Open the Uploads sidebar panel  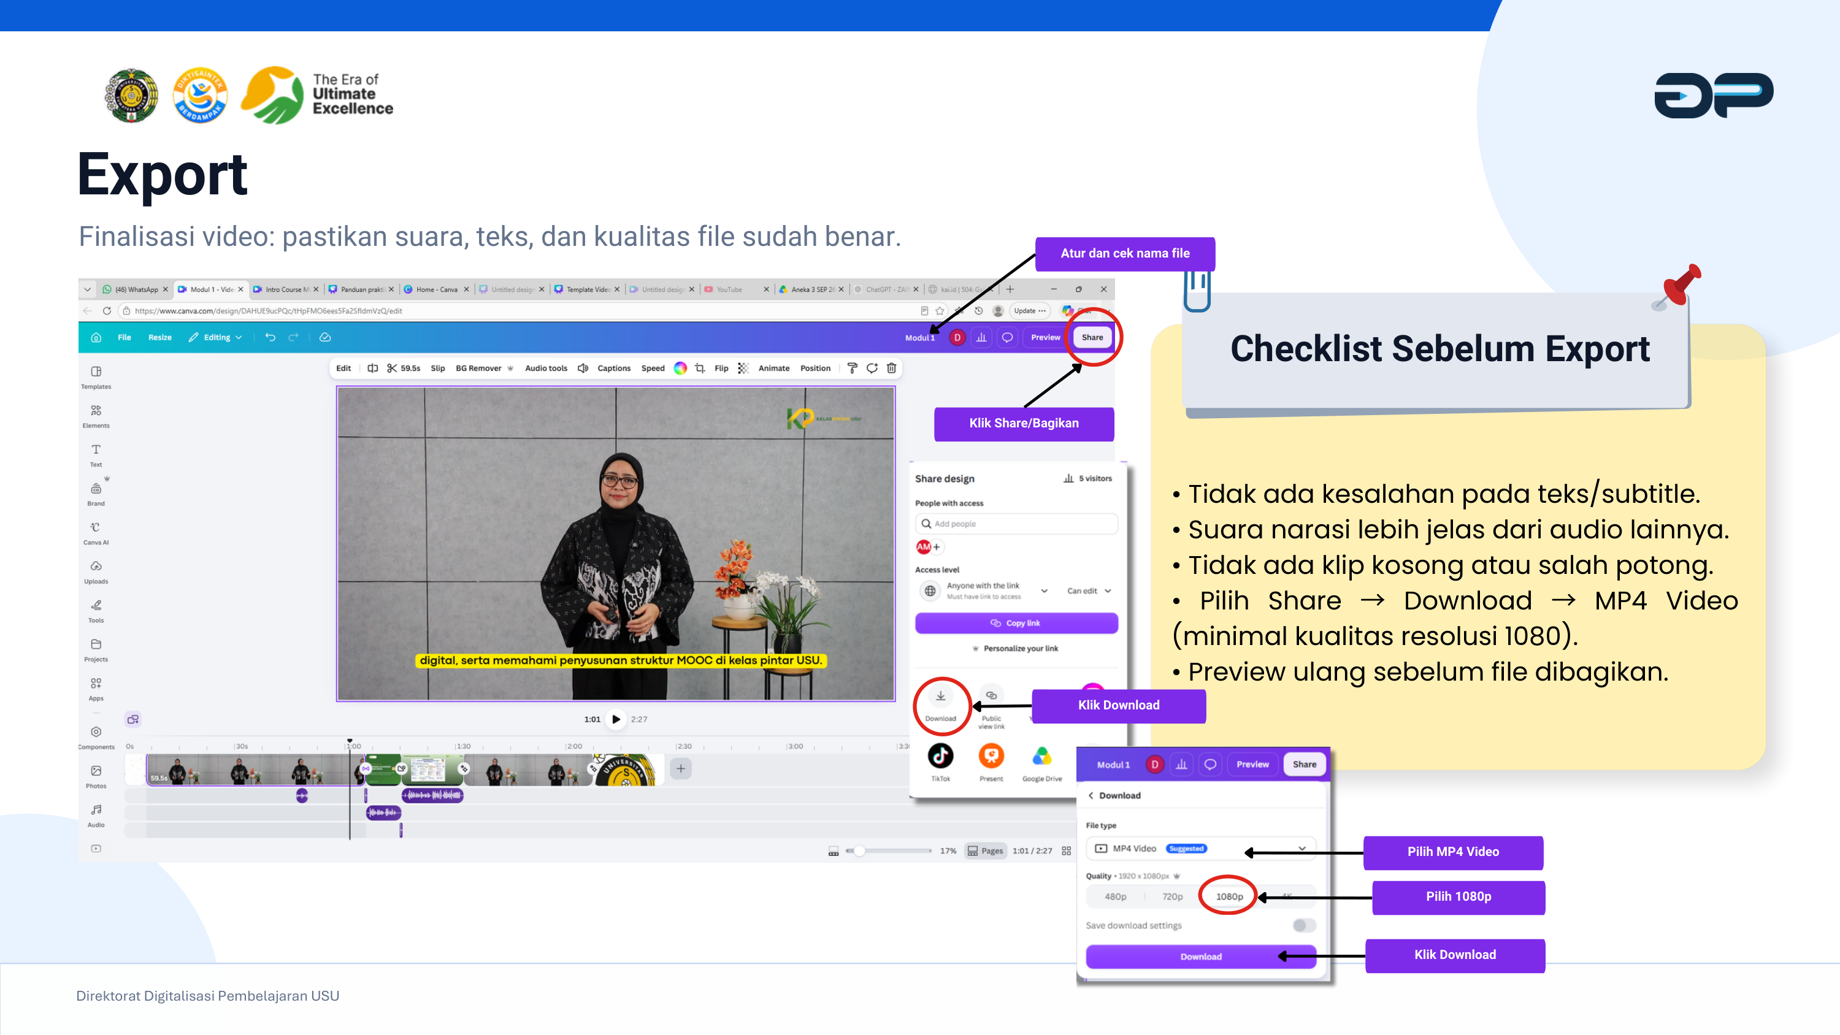(96, 572)
